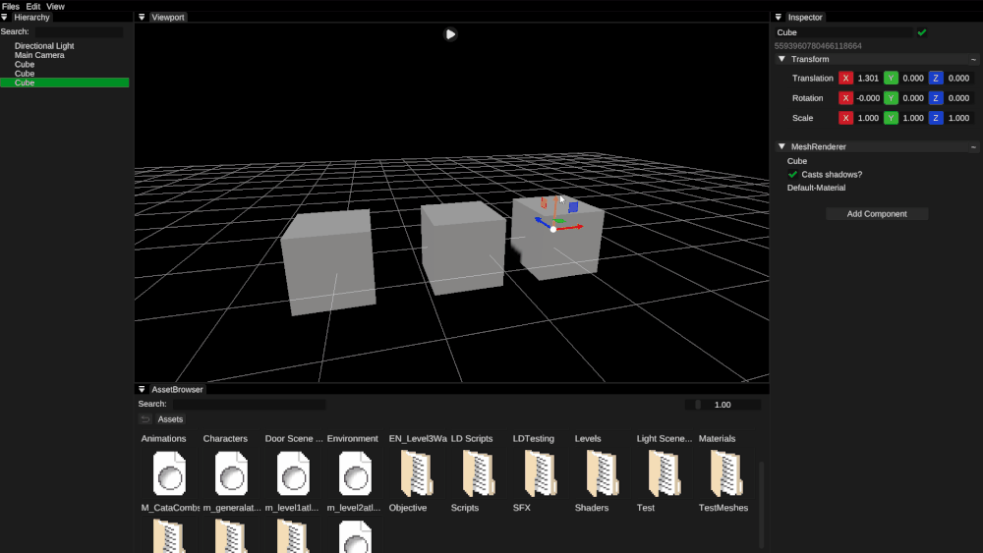The width and height of the screenshot is (983, 553).
Task: Toggle the Cube enabled checkbox in Inspector
Action: [x=921, y=32]
